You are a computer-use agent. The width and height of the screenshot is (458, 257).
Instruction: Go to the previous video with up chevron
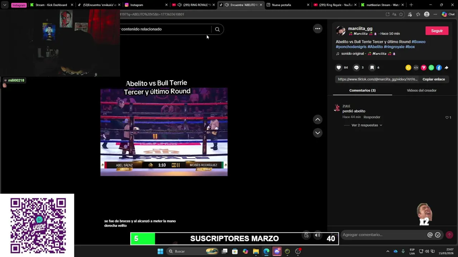317,120
